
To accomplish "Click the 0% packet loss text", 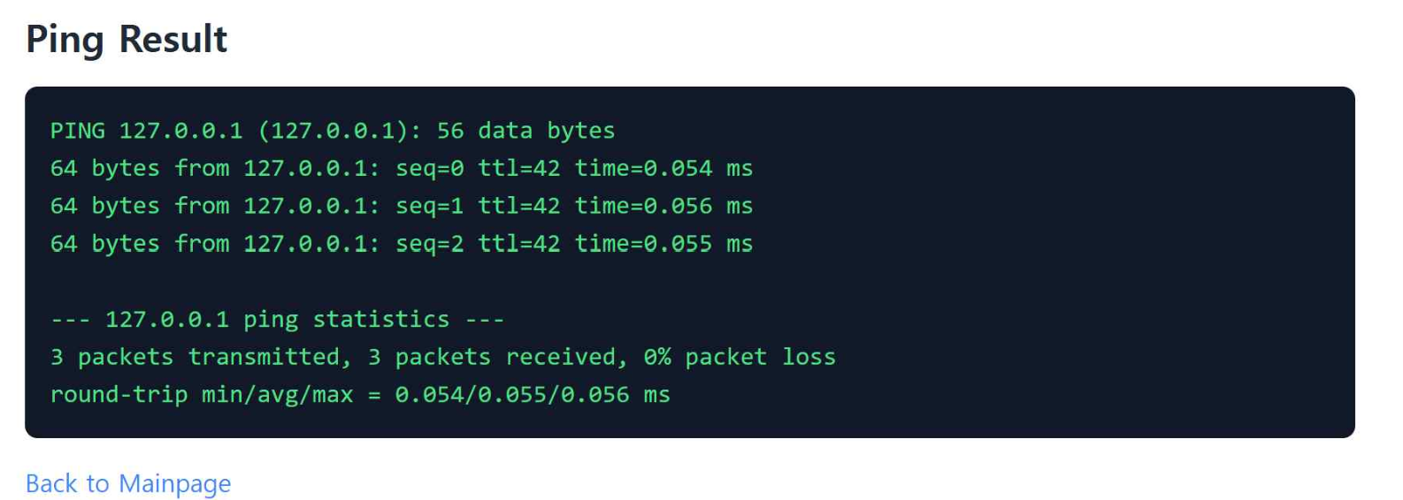I will (x=740, y=358).
